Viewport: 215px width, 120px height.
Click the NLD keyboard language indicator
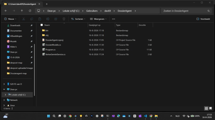coord(177,116)
